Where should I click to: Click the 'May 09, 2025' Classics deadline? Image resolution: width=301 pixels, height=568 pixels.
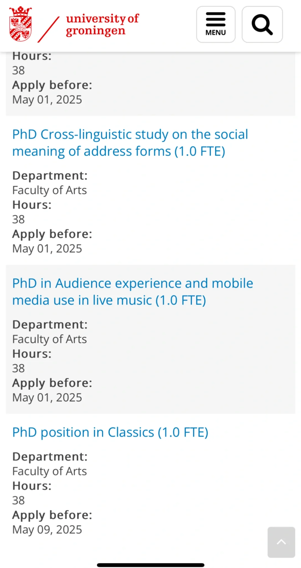(x=47, y=529)
